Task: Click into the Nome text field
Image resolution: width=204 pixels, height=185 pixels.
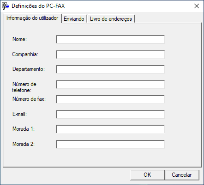Action: tap(110, 40)
